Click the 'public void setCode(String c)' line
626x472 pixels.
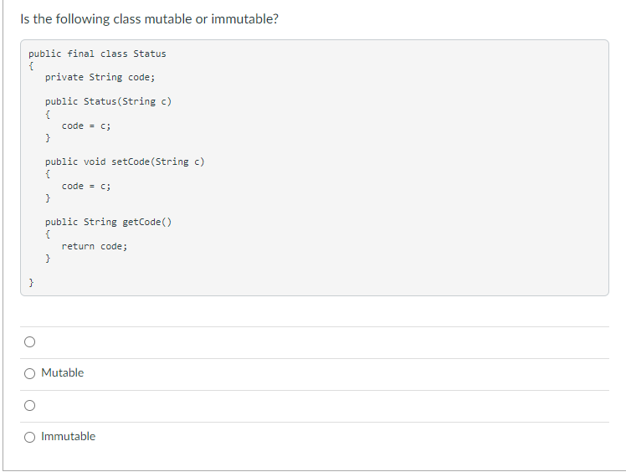pyautogui.click(x=125, y=162)
